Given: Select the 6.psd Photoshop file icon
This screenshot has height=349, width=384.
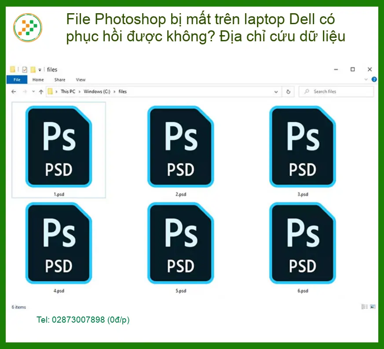Looking at the screenshot, I should (303, 243).
